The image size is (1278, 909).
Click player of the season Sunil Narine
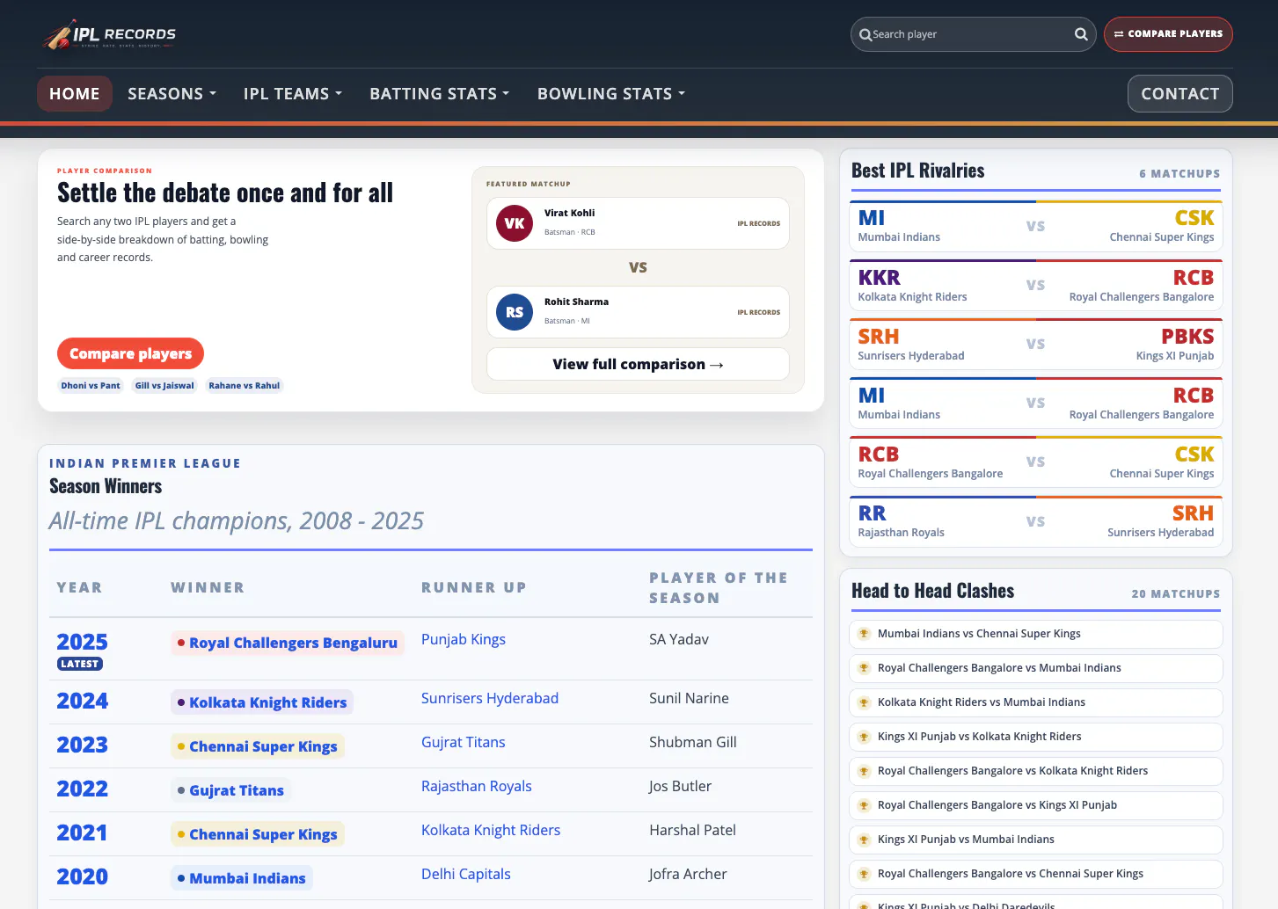[x=689, y=698]
